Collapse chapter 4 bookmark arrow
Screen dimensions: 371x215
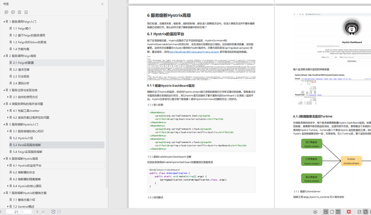coord(4,104)
